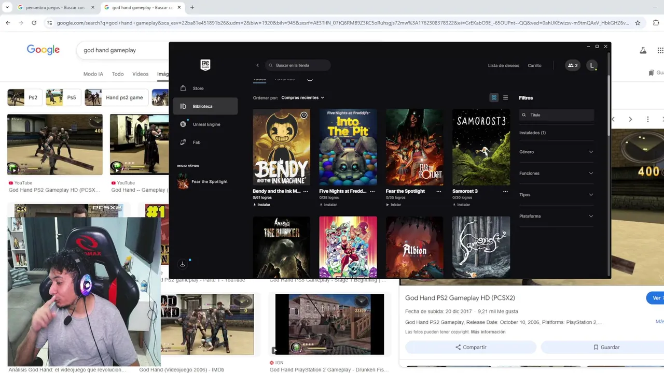Expand the Género filter
The height and width of the screenshot is (373, 664).
(x=556, y=152)
